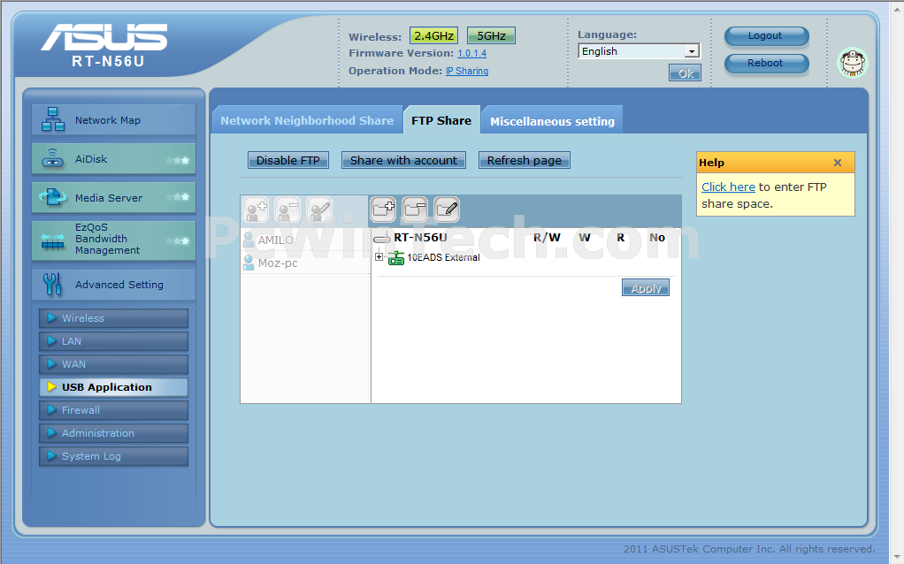Close the Help panel
The width and height of the screenshot is (904, 564).
838,163
